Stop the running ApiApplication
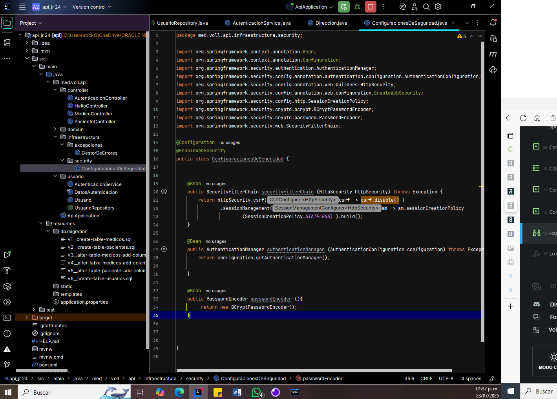The image size is (557, 399). pyautogui.click(x=370, y=7)
